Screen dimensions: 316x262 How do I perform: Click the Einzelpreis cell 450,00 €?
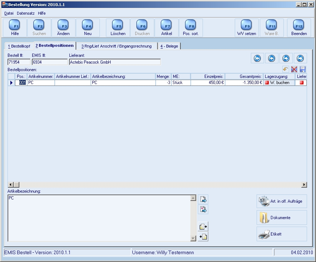tap(208, 83)
